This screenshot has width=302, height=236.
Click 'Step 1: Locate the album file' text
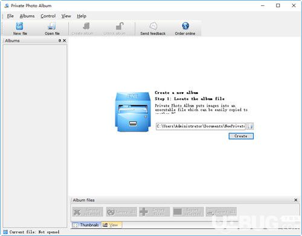(x=190, y=99)
